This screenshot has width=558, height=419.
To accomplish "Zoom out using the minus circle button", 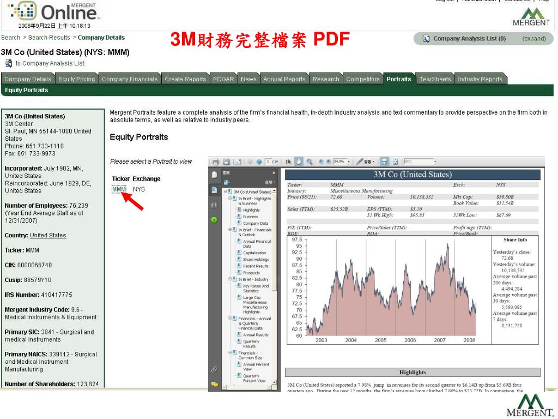I will tap(321, 161).
